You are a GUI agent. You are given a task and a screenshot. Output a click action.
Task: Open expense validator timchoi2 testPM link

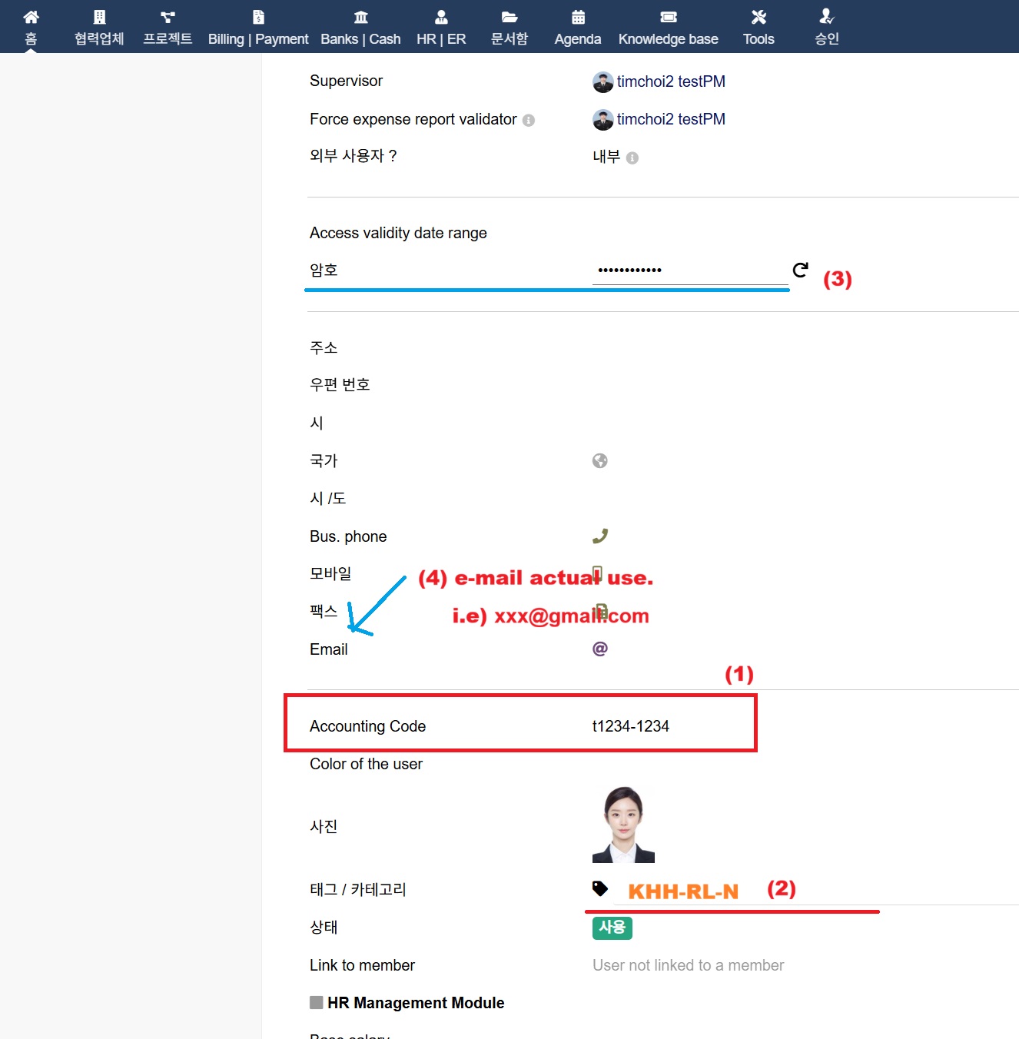click(670, 119)
